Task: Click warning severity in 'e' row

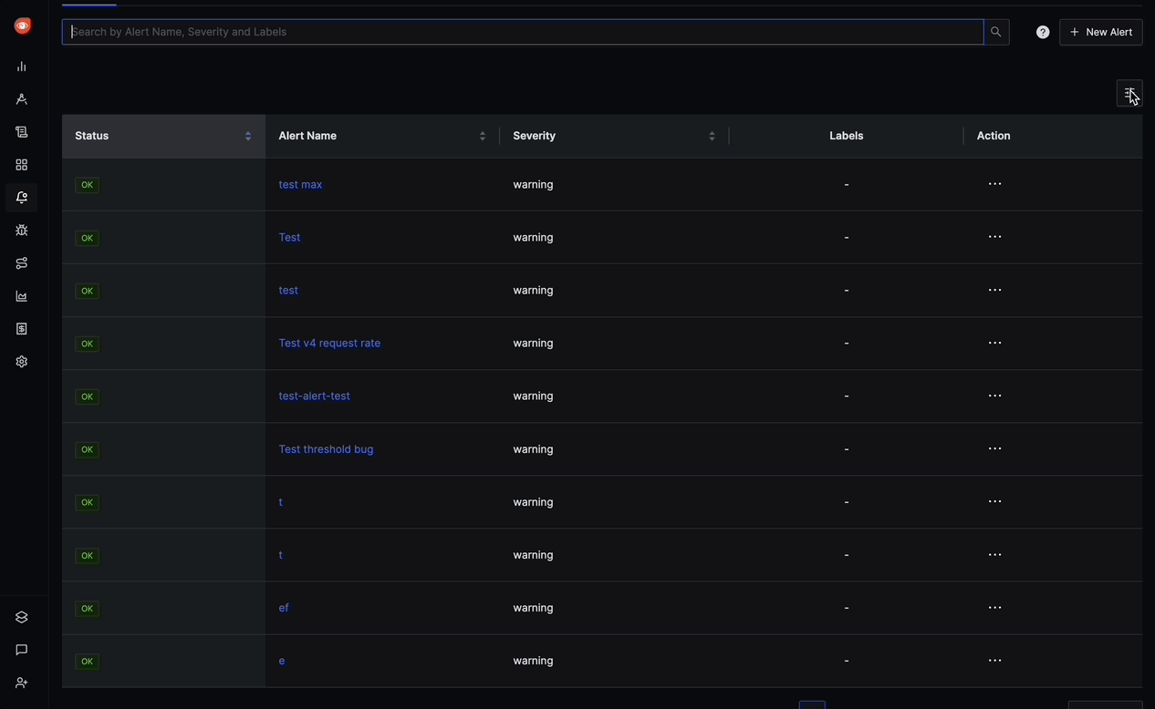Action: [533, 661]
